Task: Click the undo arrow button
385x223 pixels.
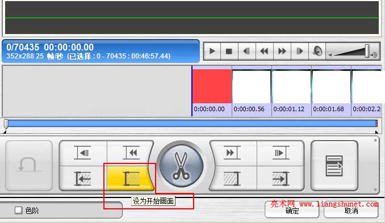Action: click(29, 166)
